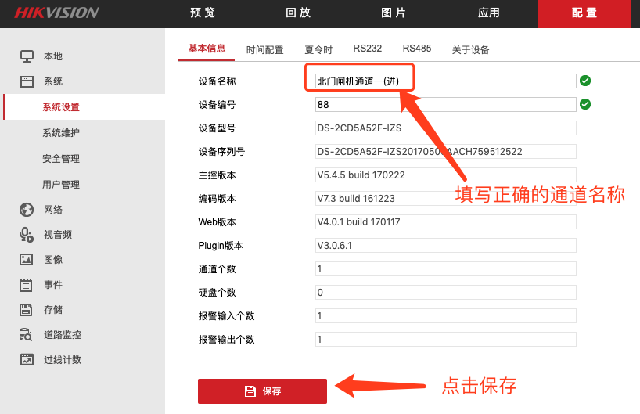This screenshot has height=414, width=640.
Task: Select 安全管理 in the sidebar
Action: [x=61, y=159]
